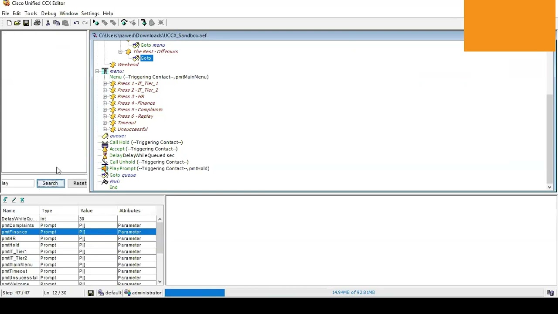This screenshot has width=558, height=314.
Task: Open the Edit menu
Action: click(x=17, y=14)
